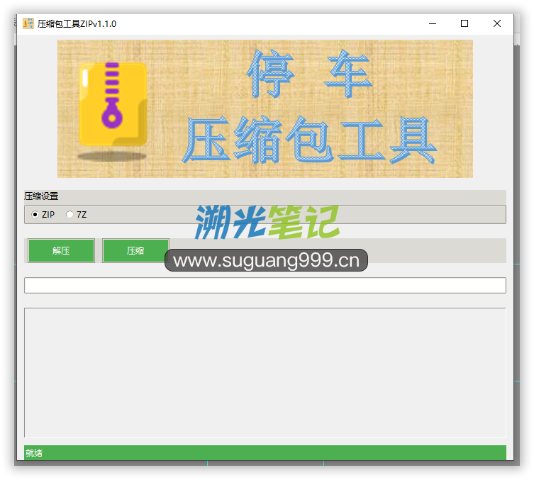Click the 压缩 (compress) button
The image size is (534, 480).
coord(135,251)
